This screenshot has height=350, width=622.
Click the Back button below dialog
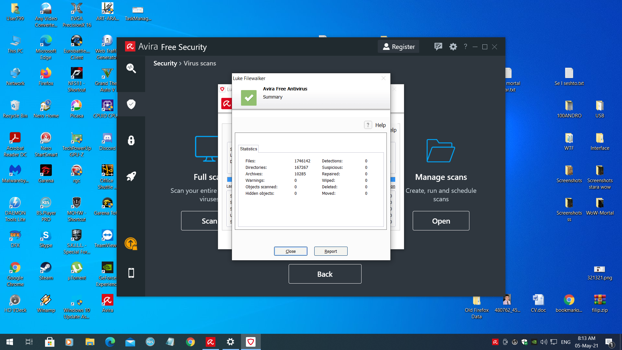[x=325, y=274]
